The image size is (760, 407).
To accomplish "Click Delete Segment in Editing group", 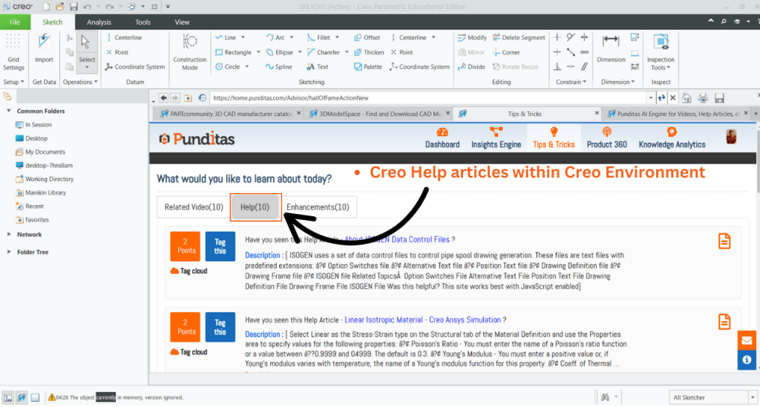I will tap(518, 38).
